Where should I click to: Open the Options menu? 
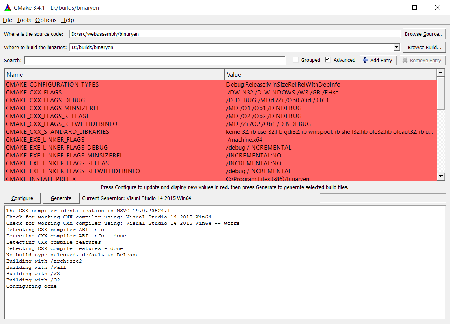point(46,20)
